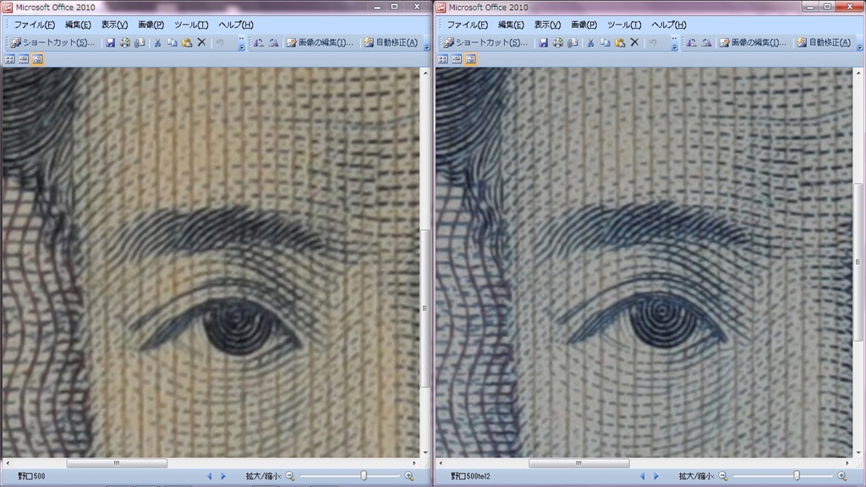Switch left window to thumbnail view
866x487 pixels.
pyautogui.click(x=10, y=59)
